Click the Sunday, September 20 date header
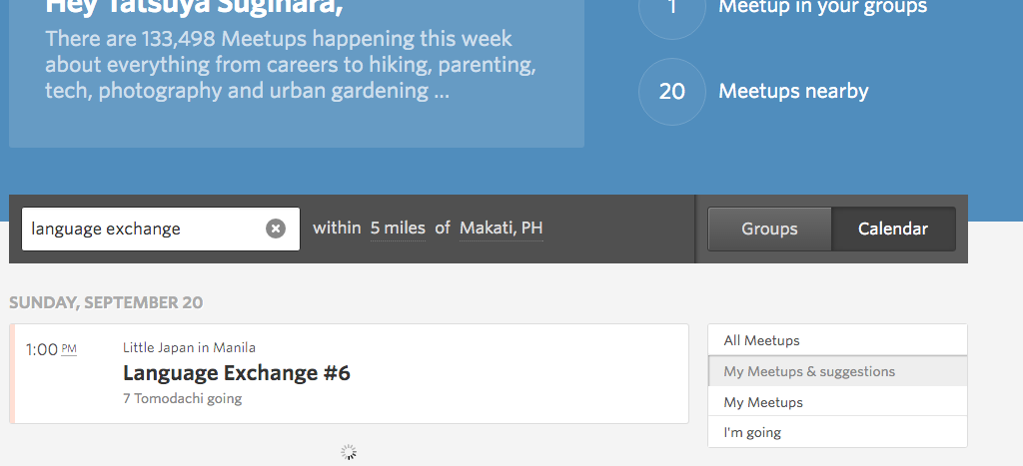 pos(106,302)
